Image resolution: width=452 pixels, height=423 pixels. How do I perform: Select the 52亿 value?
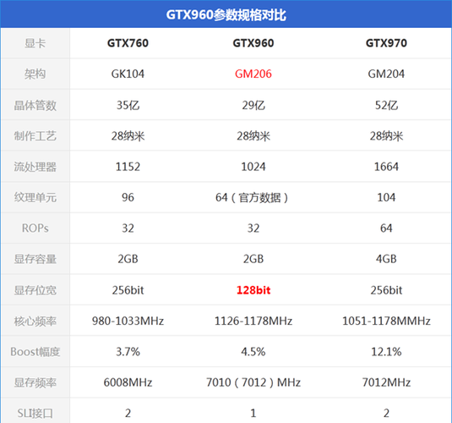(x=386, y=105)
